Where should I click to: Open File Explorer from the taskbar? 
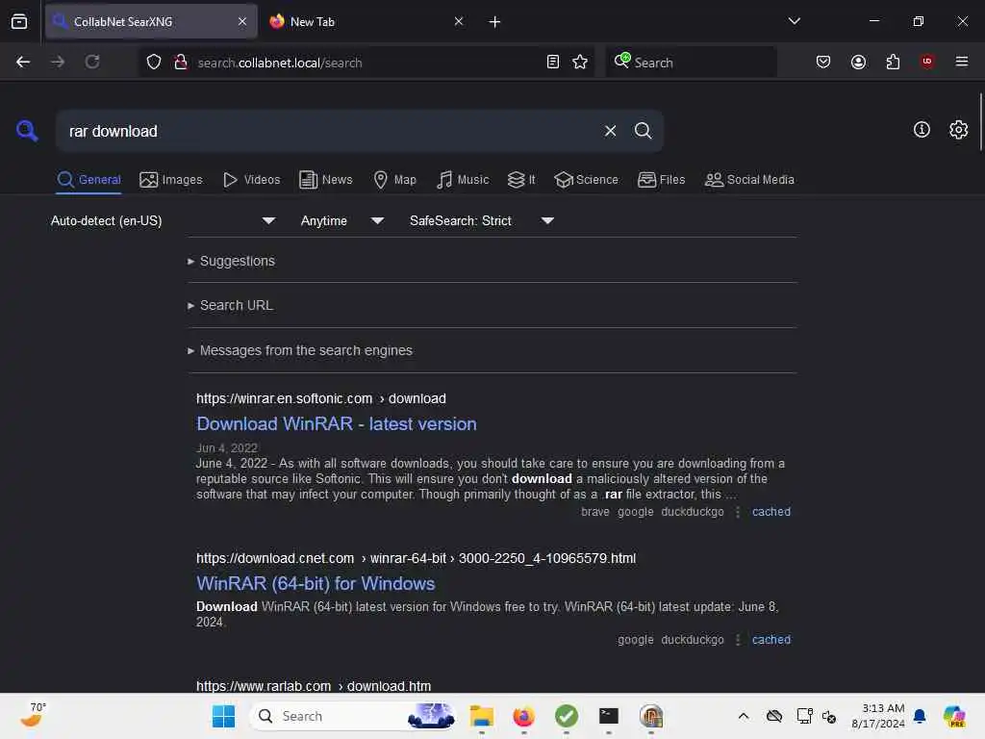[482, 716]
